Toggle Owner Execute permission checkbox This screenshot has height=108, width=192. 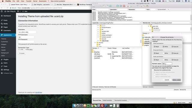click(172, 47)
